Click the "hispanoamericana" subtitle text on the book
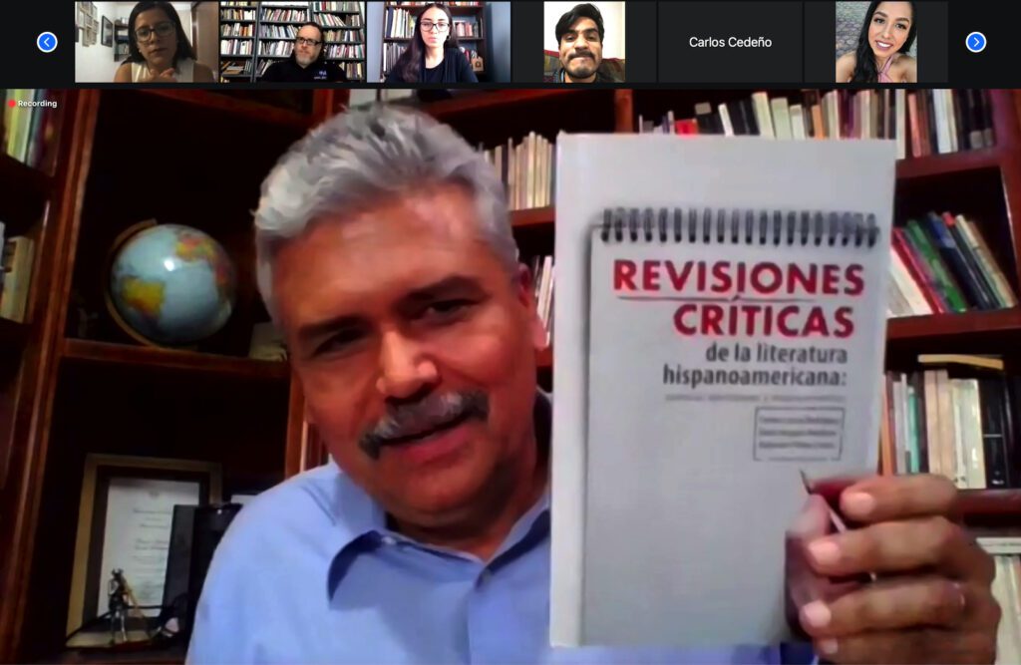This screenshot has height=665, width=1021. coord(734,375)
